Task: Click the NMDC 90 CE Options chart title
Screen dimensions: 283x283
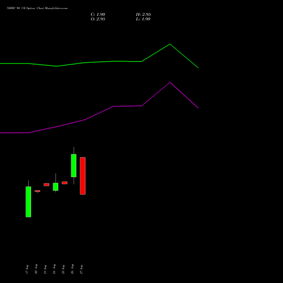Action: [x=37, y=8]
